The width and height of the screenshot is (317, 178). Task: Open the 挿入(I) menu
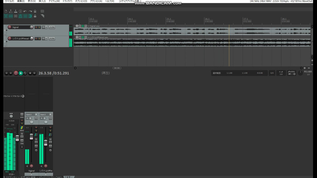pos(42,1)
